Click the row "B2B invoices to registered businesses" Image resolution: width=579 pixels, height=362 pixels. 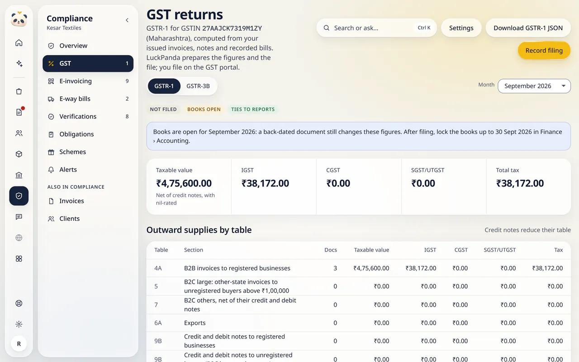coord(359,268)
